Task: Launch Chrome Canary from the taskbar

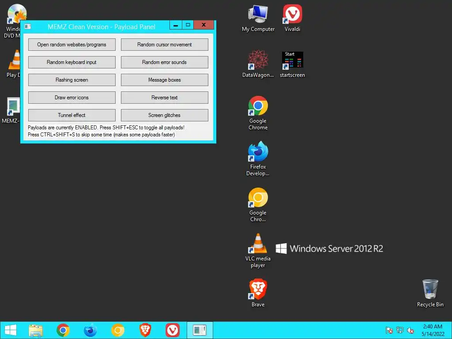Action: pos(117,330)
